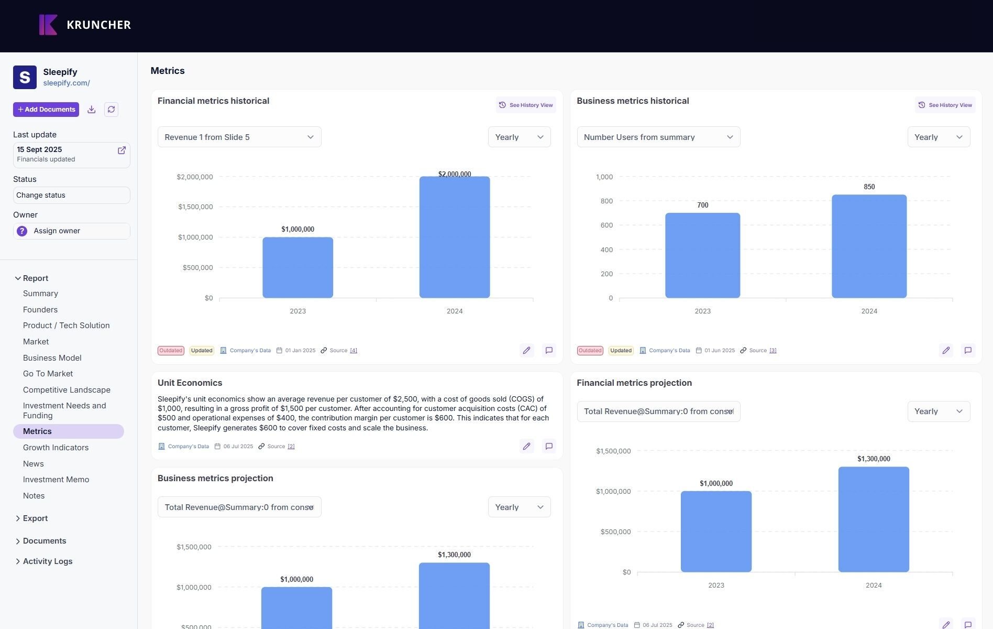This screenshot has height=629, width=993.
Task: Open comments on Financial metrics historical card
Action: (x=549, y=351)
